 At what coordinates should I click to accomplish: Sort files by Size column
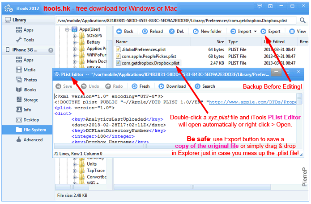(208, 42)
